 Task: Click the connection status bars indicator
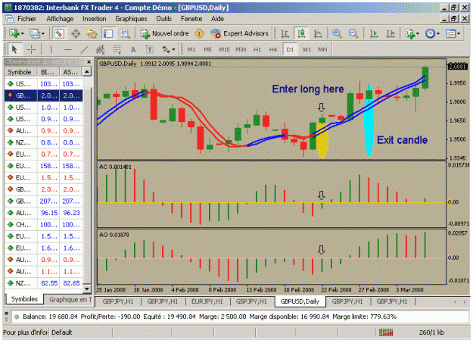click(386, 332)
